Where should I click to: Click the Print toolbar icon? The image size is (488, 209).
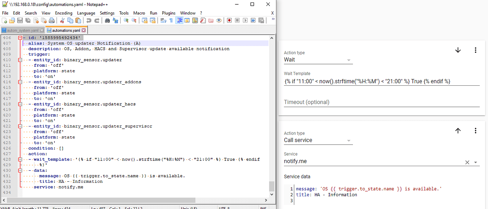(x=52, y=20)
